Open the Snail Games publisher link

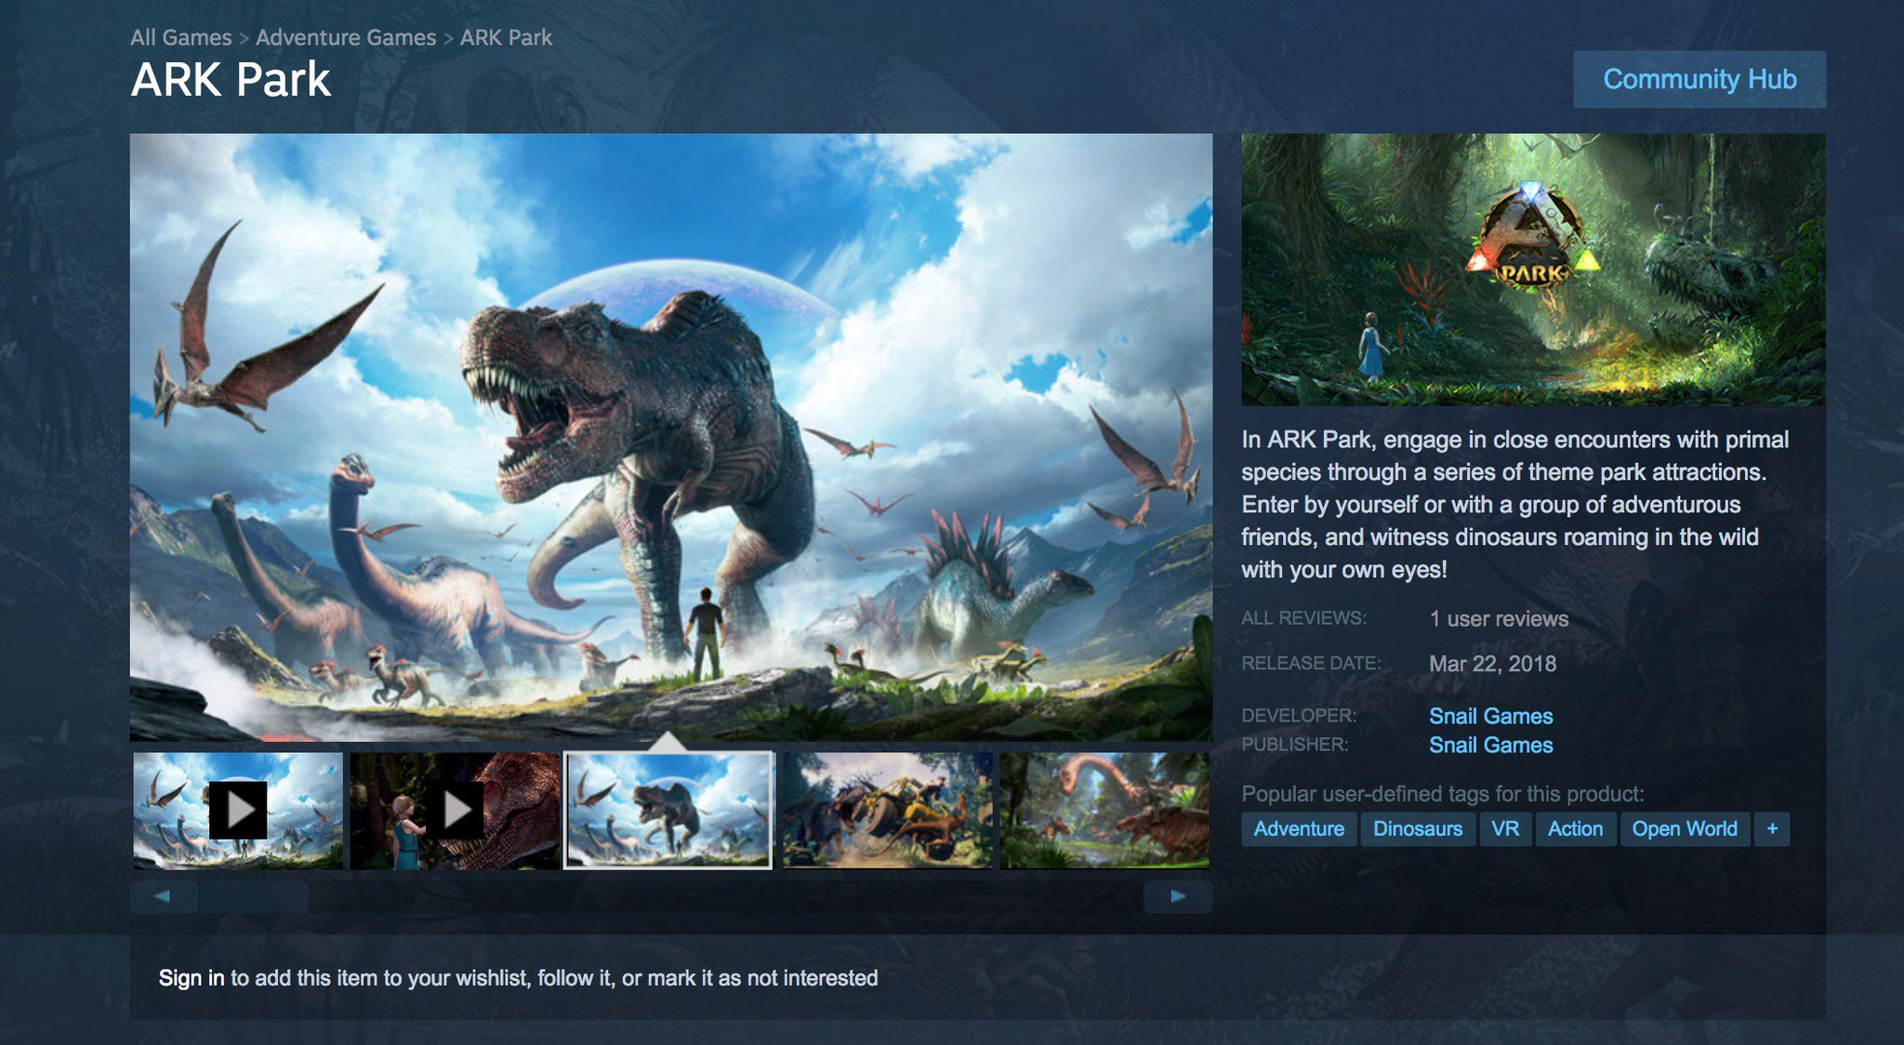pyautogui.click(x=1490, y=745)
